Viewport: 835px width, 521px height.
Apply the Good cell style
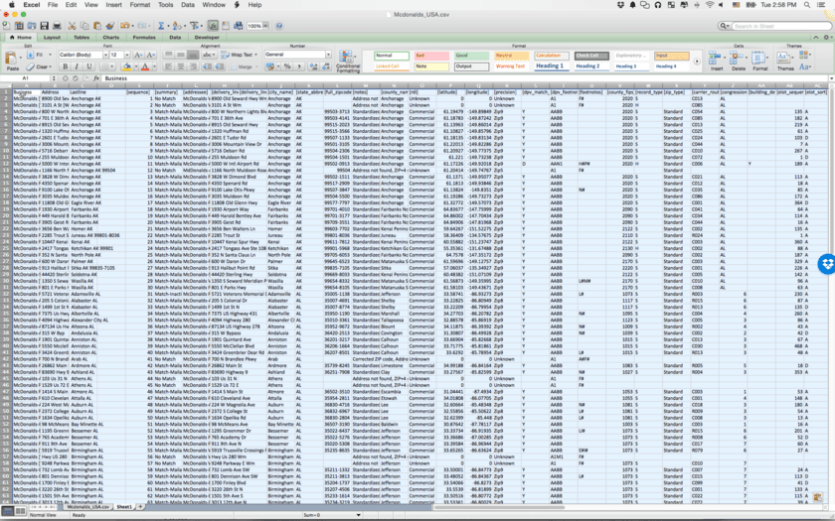pyautogui.click(x=471, y=56)
